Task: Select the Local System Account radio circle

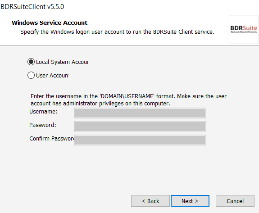Action: (31, 62)
